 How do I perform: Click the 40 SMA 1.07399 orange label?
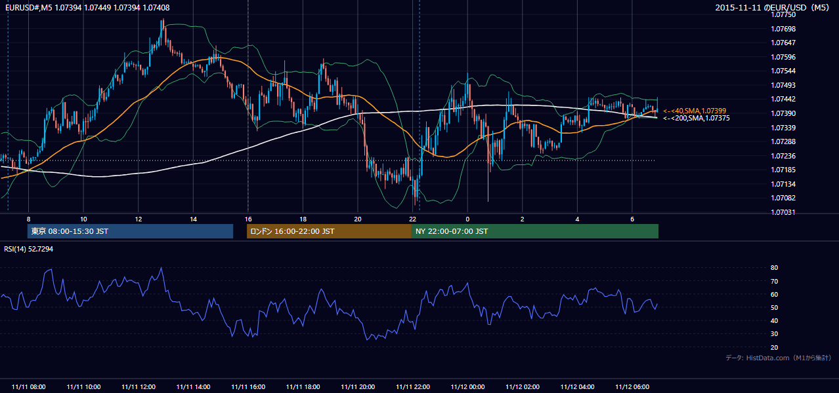[x=695, y=111]
